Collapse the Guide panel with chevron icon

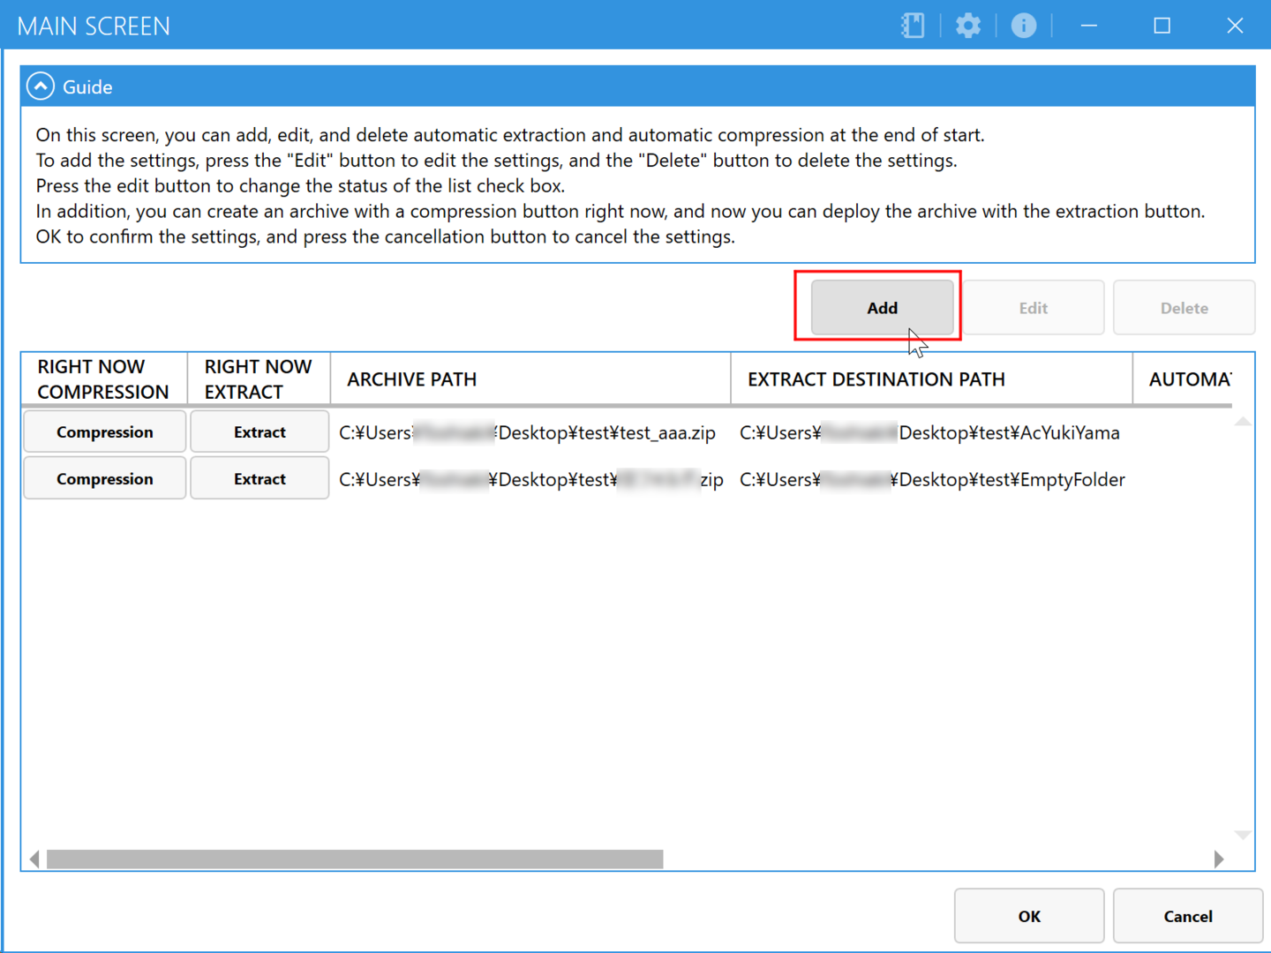[x=41, y=86]
